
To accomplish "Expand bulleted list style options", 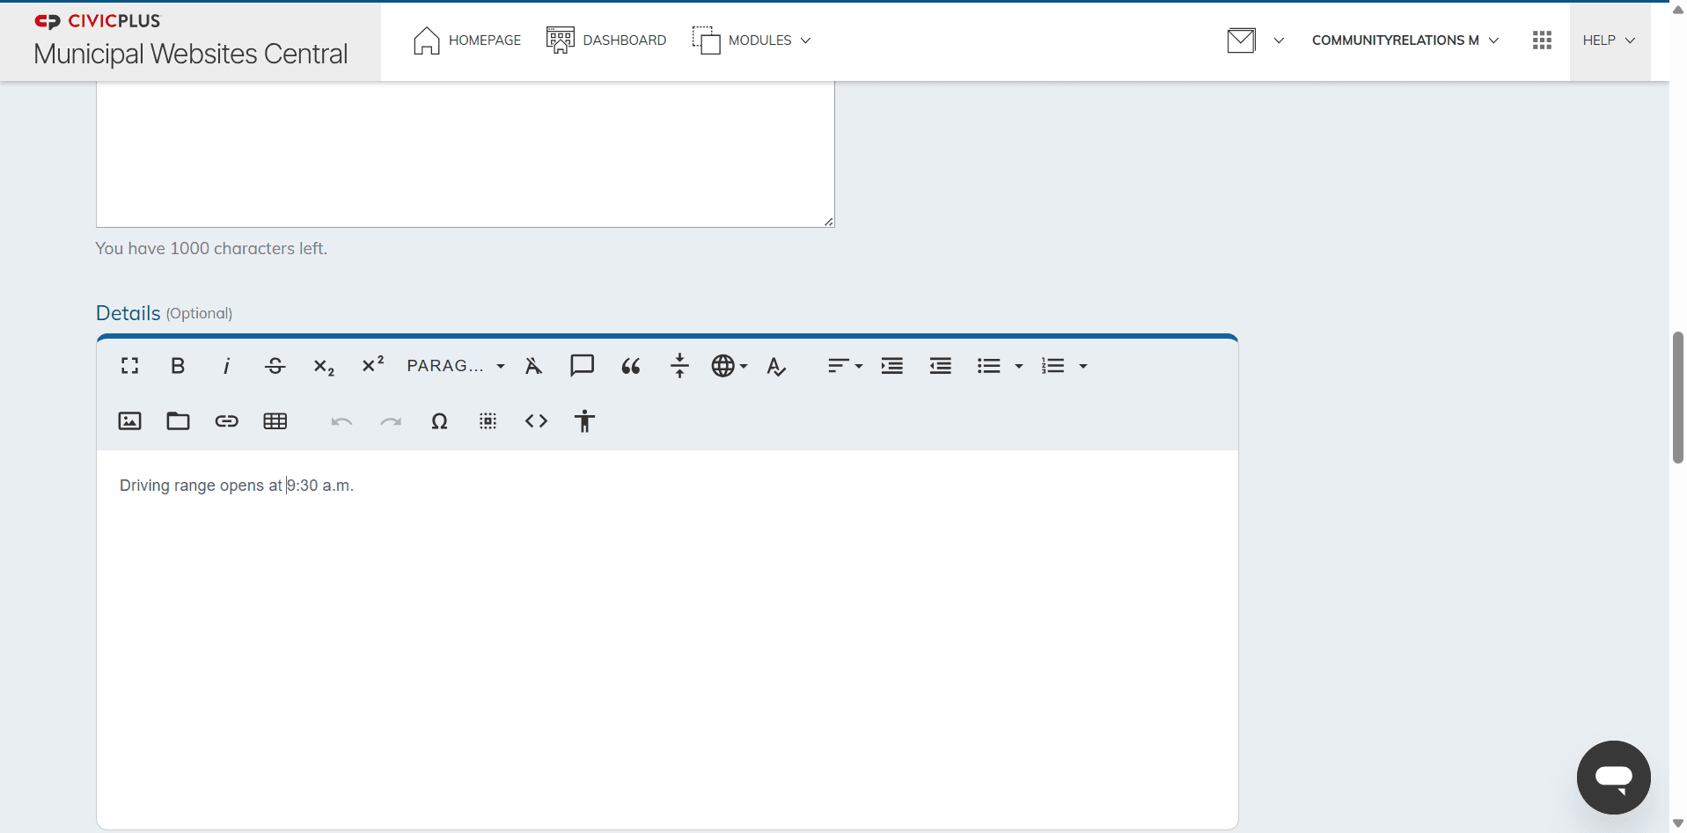I will click(1019, 366).
